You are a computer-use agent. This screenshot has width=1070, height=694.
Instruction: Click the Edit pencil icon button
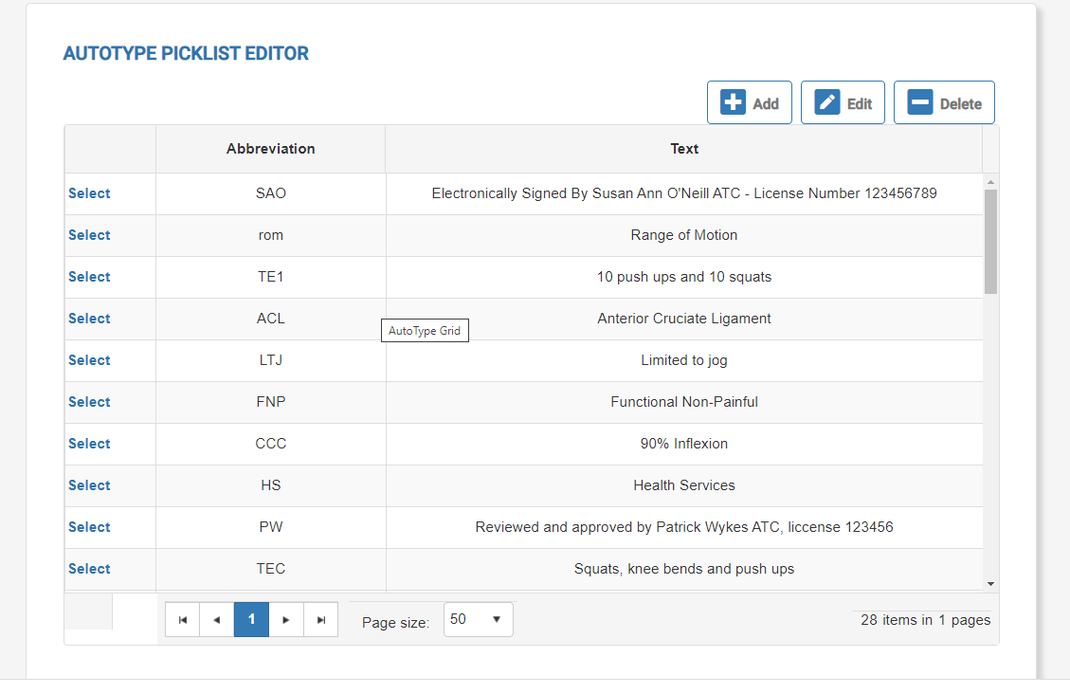[x=843, y=103]
